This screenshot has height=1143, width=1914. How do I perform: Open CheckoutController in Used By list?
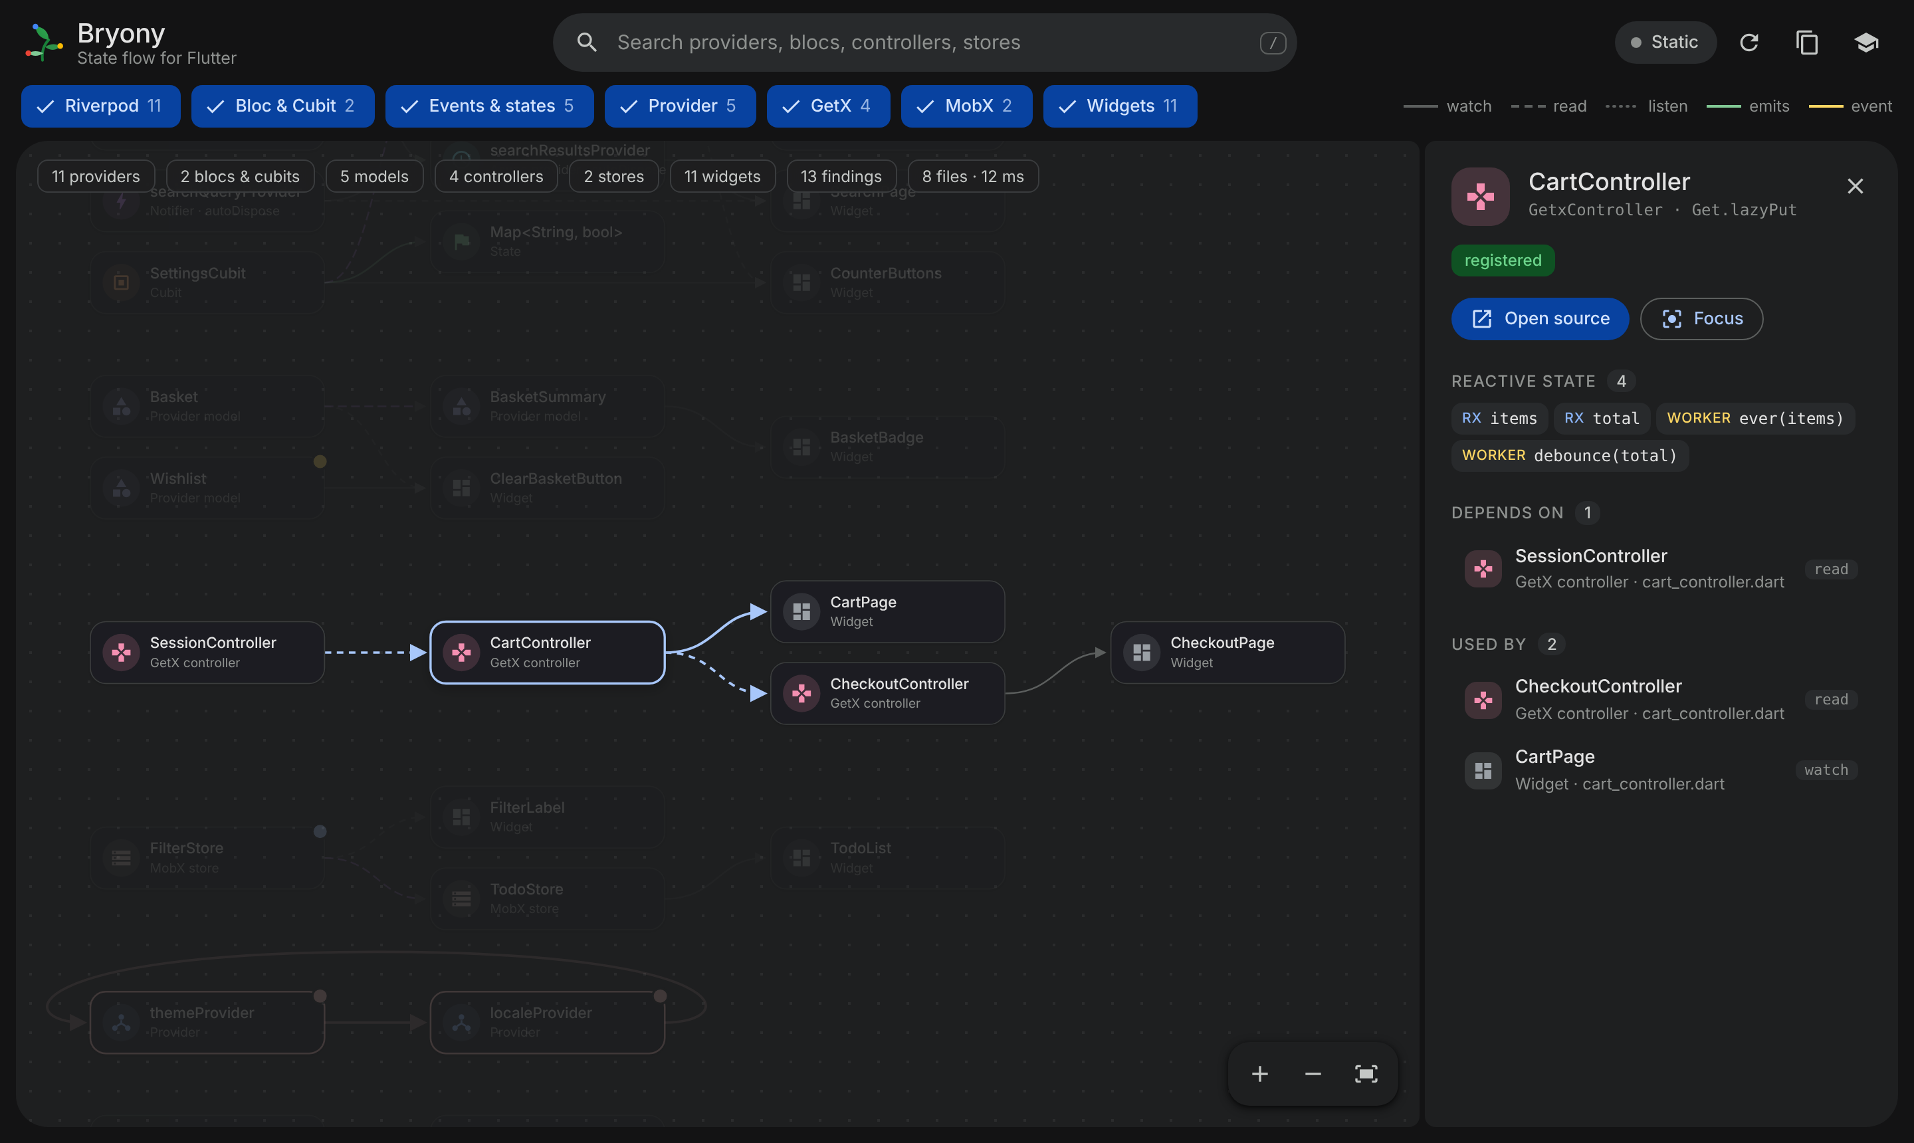[1661, 699]
